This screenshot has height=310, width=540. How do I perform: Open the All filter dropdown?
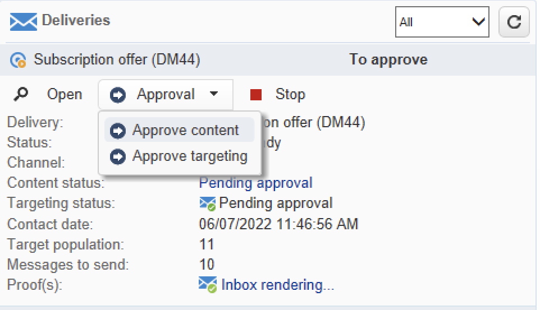click(x=442, y=22)
